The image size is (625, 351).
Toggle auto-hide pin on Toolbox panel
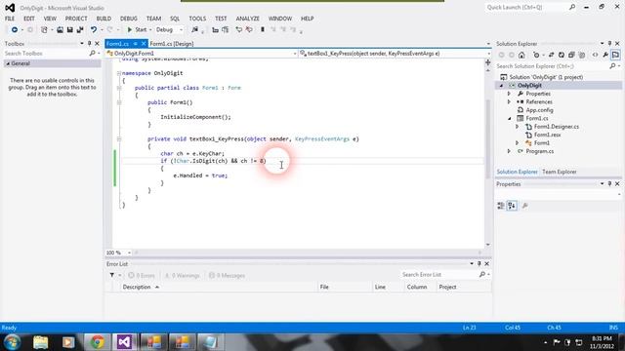tap(89, 43)
